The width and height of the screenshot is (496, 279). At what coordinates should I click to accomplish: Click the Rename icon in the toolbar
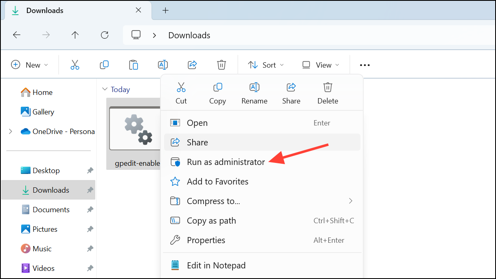[162, 64]
